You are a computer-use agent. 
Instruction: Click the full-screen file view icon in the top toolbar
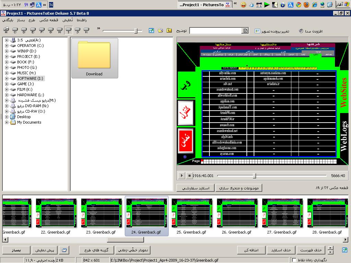(x=152, y=30)
